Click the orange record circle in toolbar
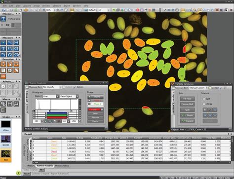The image size is (234, 179). coord(26,10)
